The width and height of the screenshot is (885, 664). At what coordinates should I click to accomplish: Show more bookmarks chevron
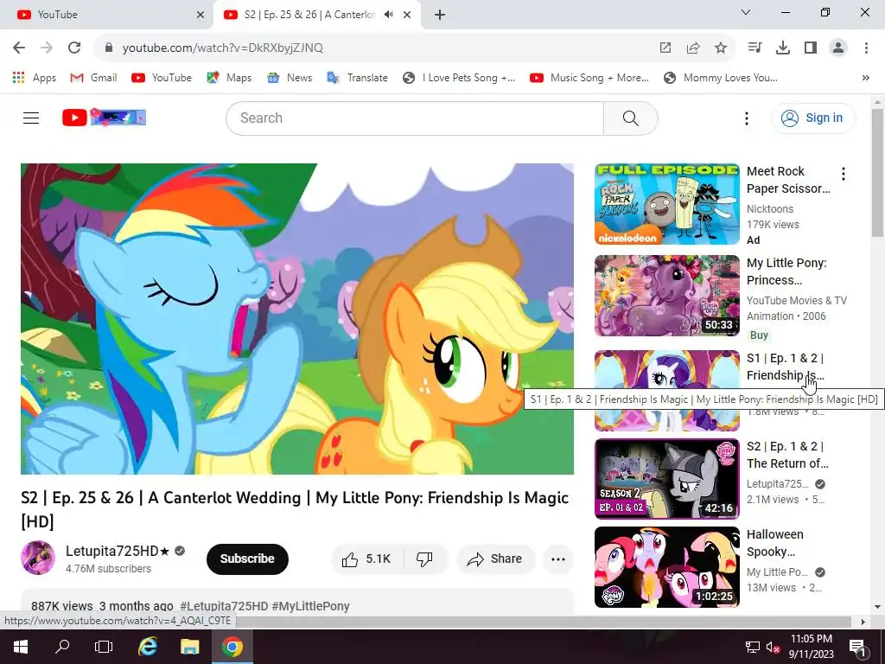coord(866,78)
